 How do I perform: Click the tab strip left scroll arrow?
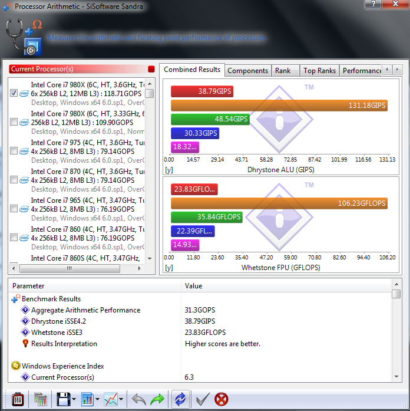point(387,70)
